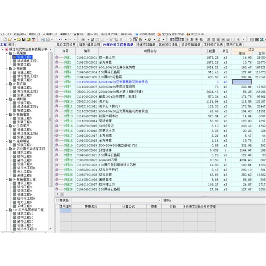Open the dropdown arrow next to eye icon

tap(243, 40)
